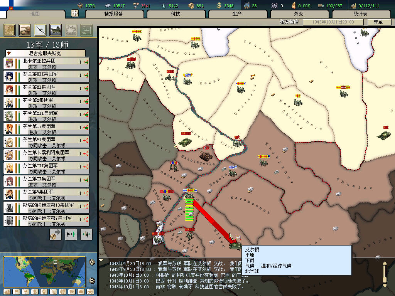The width and height of the screenshot is (395, 296).
Task: Click the supply crate transfer icon
Action: click(x=56, y=234)
